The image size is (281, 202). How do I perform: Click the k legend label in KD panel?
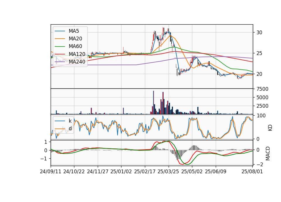coord(70,121)
